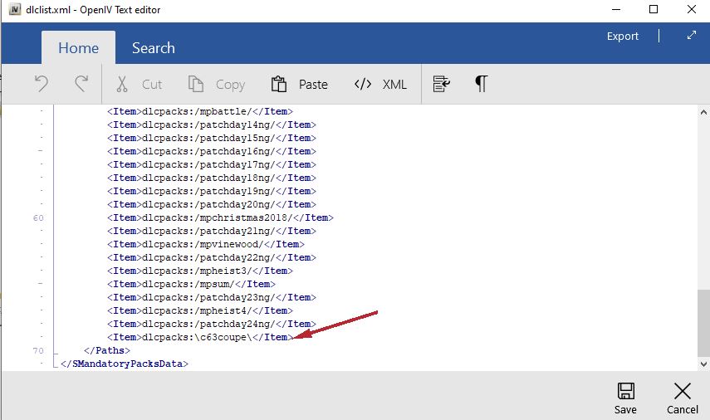
Task: Expand editor to fullscreen with arrows icon
Action: 691,36
